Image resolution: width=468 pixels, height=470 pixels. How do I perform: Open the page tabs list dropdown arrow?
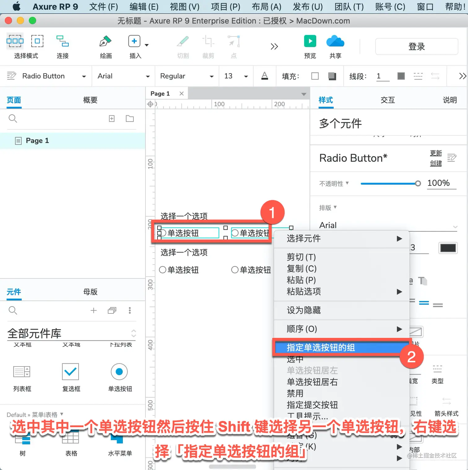304,94
